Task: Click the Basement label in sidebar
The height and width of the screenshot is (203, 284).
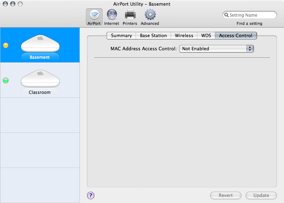Action: [x=40, y=57]
